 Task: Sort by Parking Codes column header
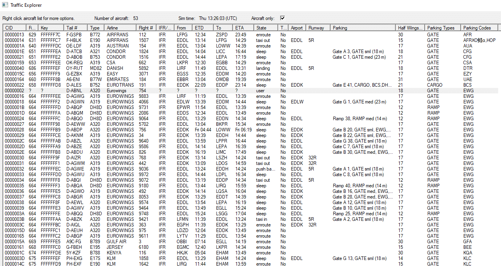[x=479, y=28]
